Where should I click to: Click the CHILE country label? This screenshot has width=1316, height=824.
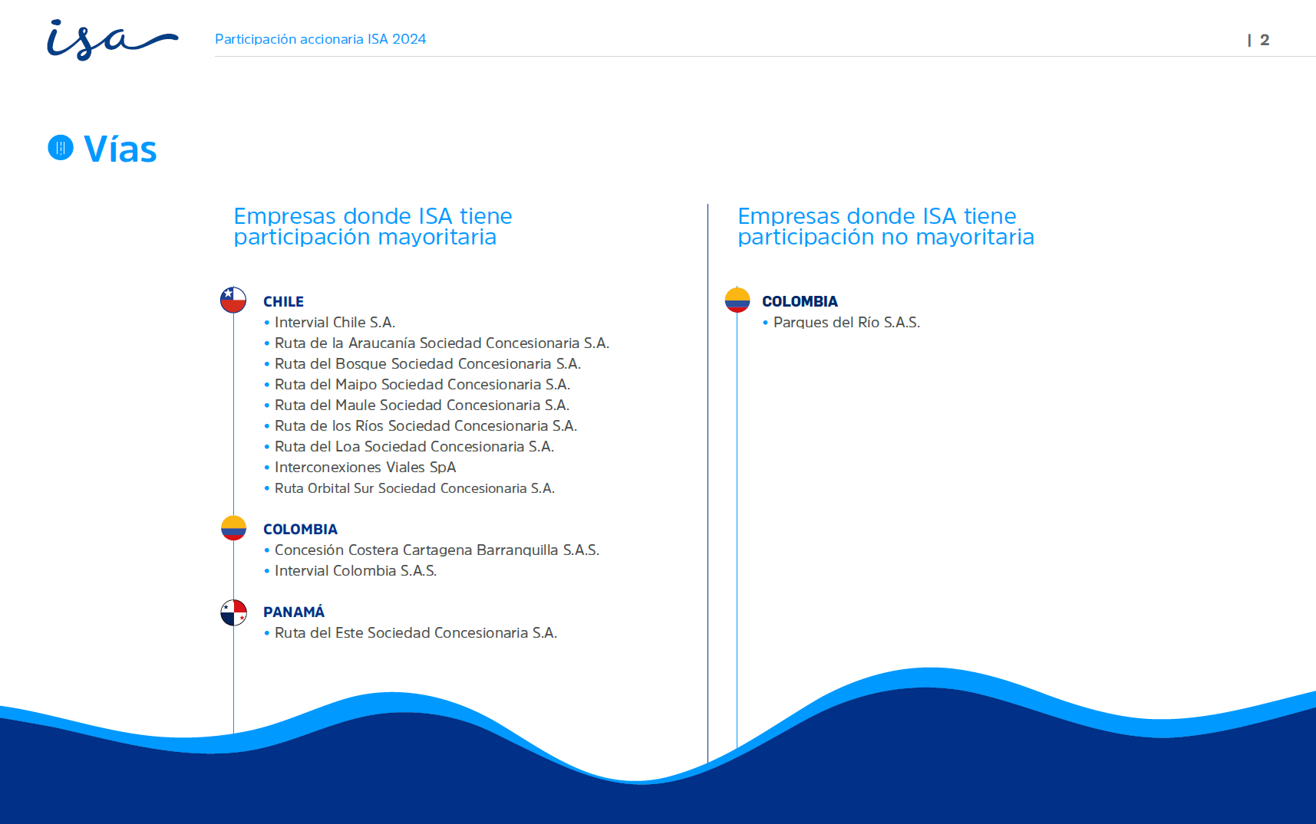[283, 301]
